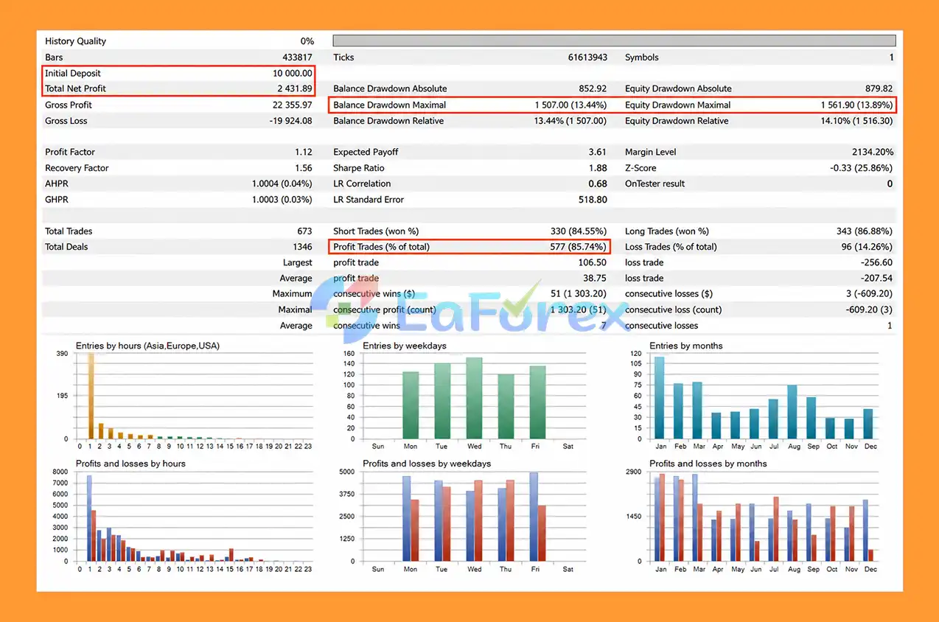Select the OnTester result value 0
Viewport: 939px width, 622px height.
click(890, 184)
